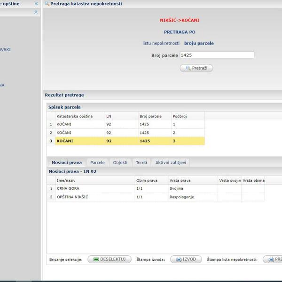This screenshot has width=282, height=282.
Task: Switch to the Tereti tab
Action: 141,163
